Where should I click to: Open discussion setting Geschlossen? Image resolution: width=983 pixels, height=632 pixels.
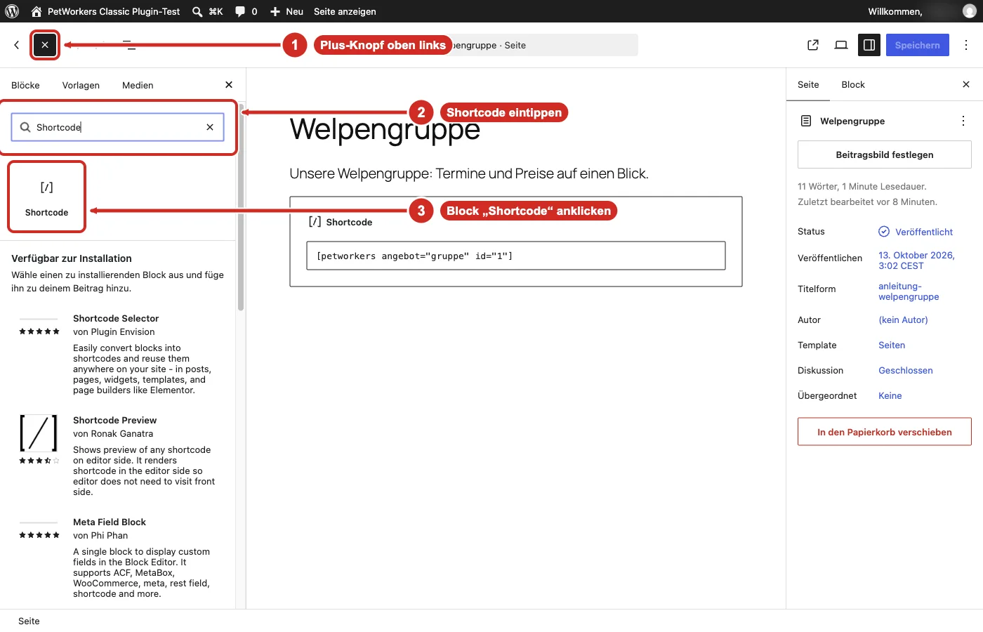(x=906, y=370)
